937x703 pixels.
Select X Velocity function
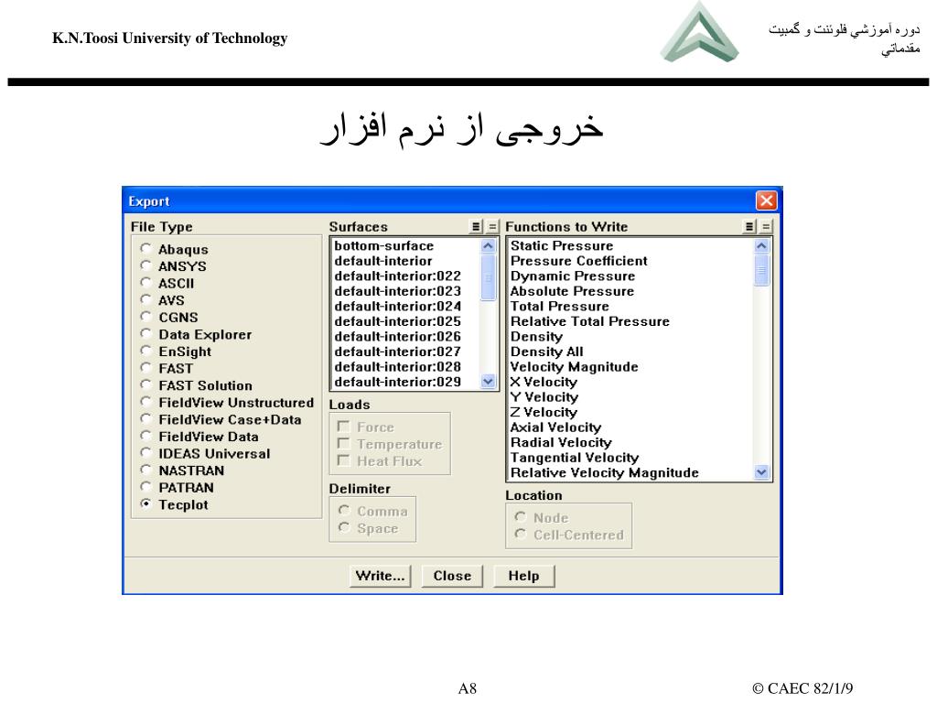coord(630,382)
